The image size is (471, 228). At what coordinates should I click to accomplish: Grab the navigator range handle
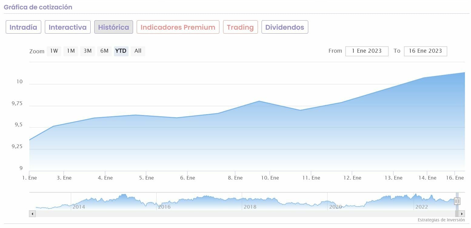coord(457,201)
